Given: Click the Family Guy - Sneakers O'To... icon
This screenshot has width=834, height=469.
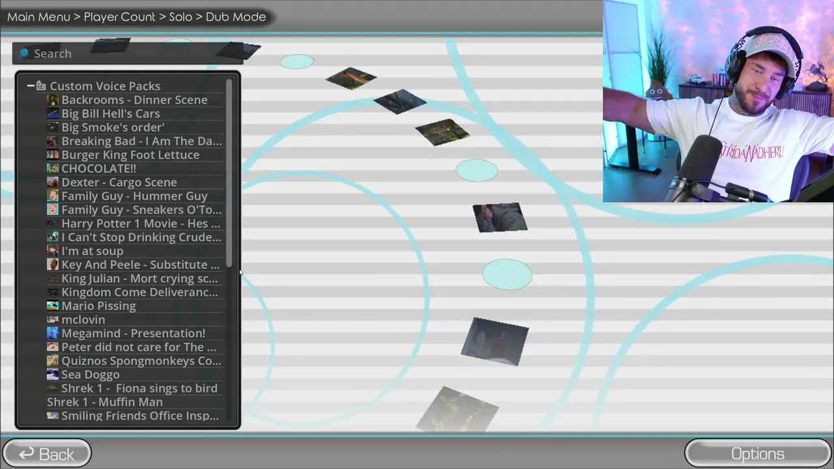Looking at the screenshot, I should pos(53,210).
